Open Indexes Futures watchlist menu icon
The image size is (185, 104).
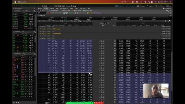point(34,11)
